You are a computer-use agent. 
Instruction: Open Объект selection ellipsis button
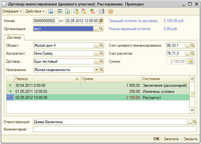pyautogui.click(x=96, y=45)
